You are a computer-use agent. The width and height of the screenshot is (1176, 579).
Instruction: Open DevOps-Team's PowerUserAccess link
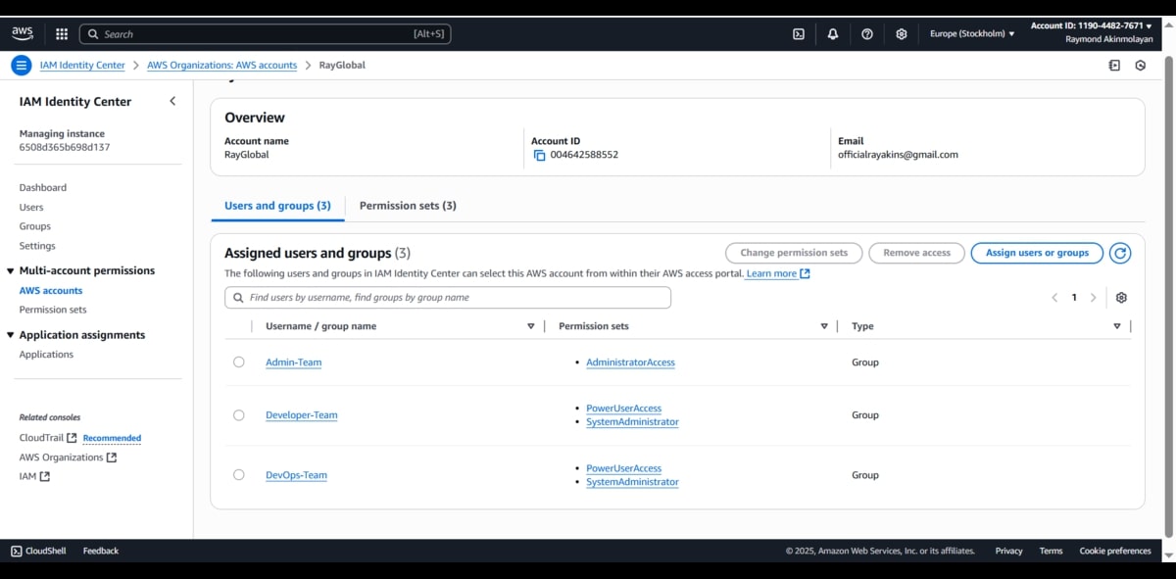coord(623,468)
